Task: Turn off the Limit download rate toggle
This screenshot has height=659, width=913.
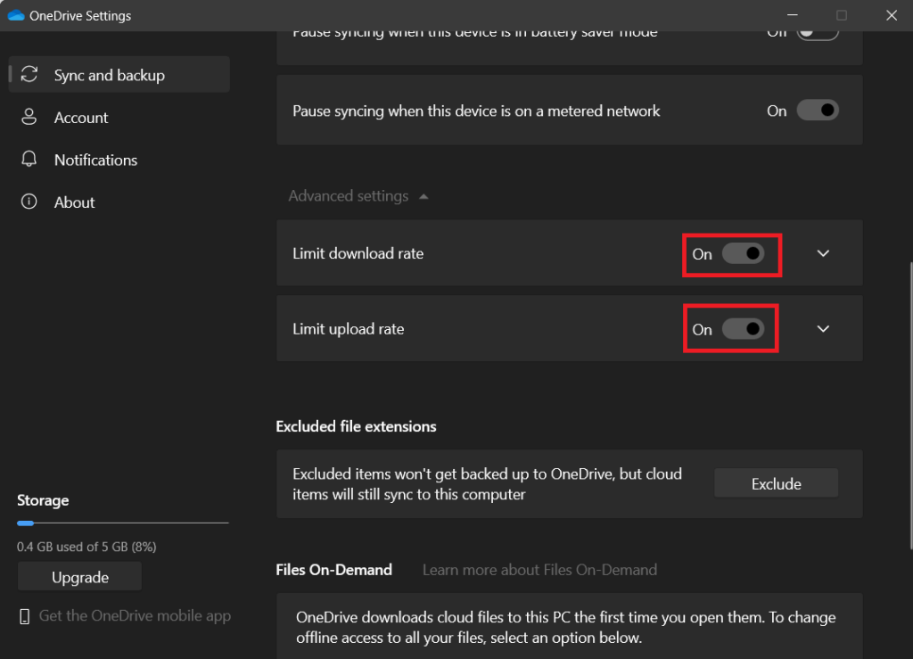Action: click(743, 254)
